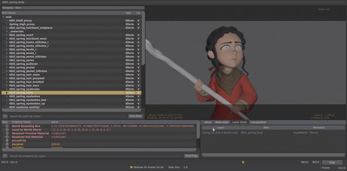The image size is (347, 171).
Task: Click the type icon for Local to World Xform
Action: [7, 130]
